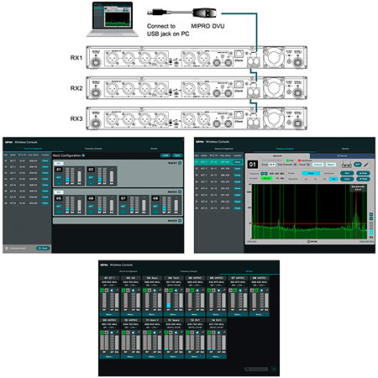Mute channel 03 Bass speaker in Monitor window
This screenshot has height=378, width=378.
point(155,291)
